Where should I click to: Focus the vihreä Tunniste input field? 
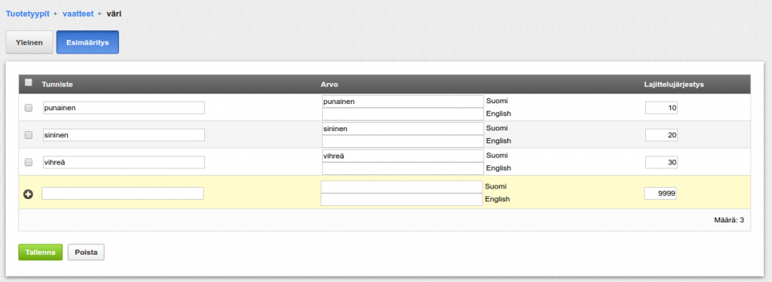[124, 162]
